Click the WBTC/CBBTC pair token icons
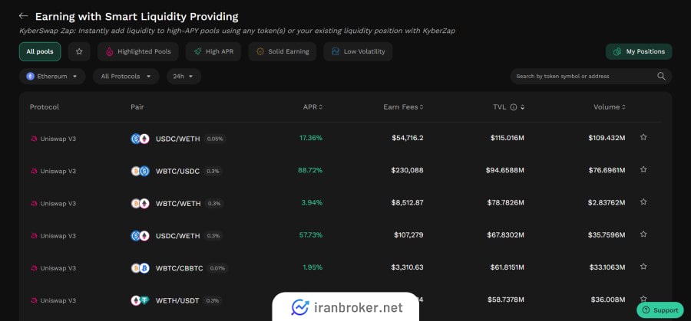This screenshot has height=321, width=691. click(x=140, y=268)
